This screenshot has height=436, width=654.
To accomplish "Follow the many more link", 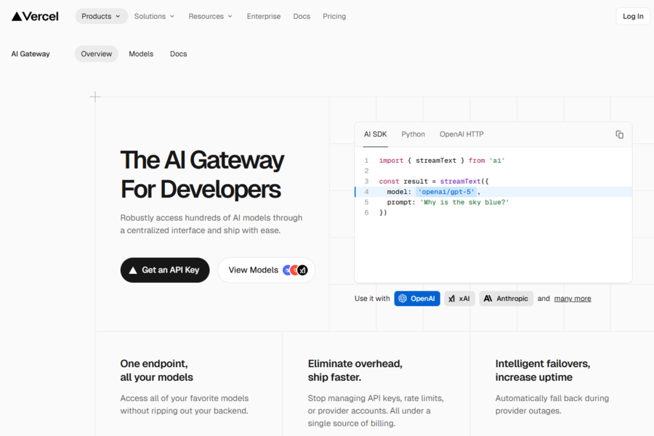I will pyautogui.click(x=573, y=299).
